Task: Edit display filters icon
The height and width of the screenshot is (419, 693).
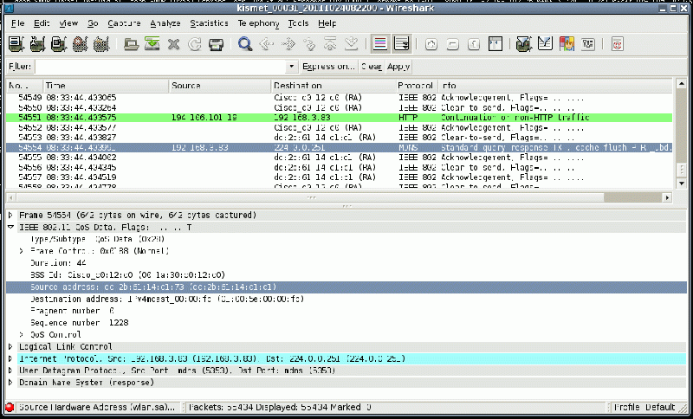Action: [x=546, y=44]
